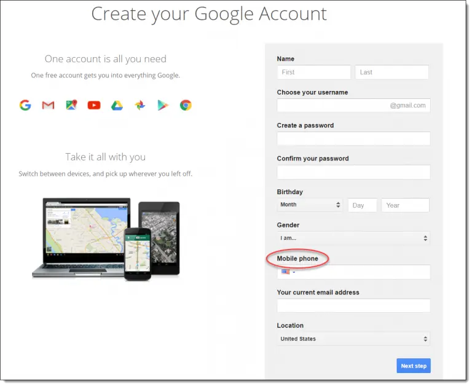Click the Google Maps icon

point(71,104)
